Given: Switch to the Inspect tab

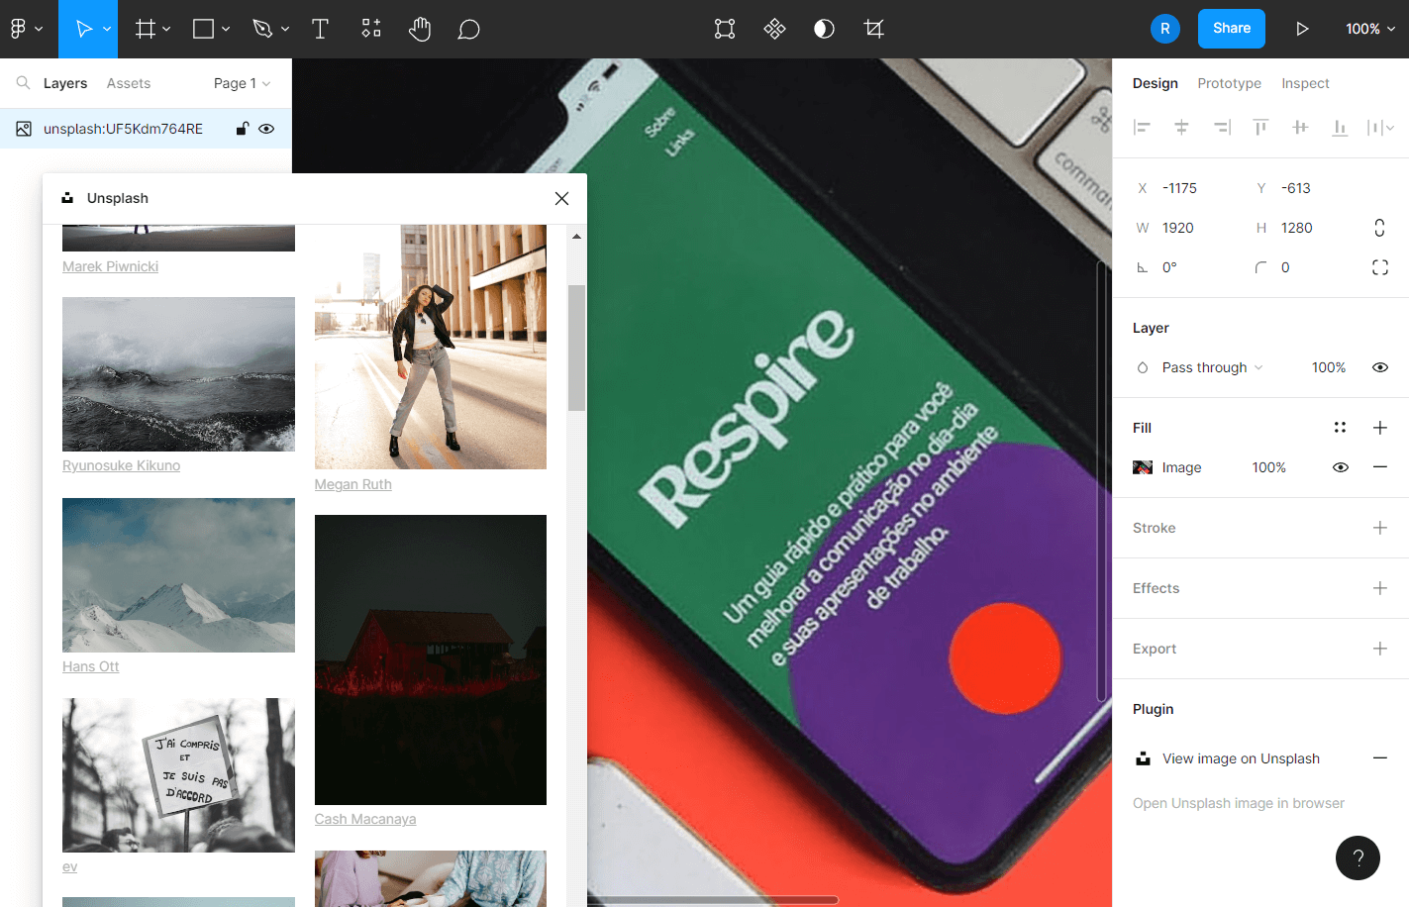Looking at the screenshot, I should 1305,83.
